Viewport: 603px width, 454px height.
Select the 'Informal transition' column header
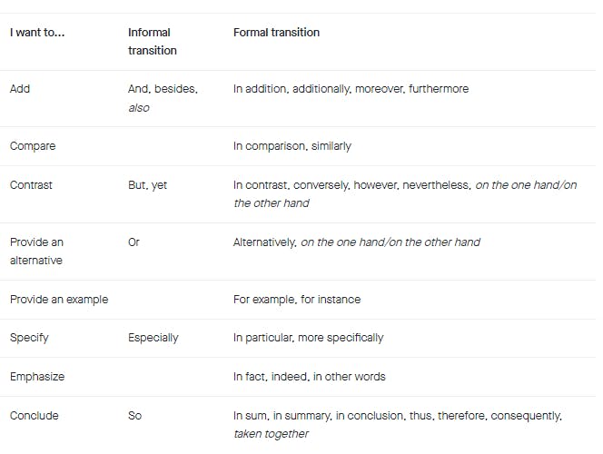pyautogui.click(x=153, y=42)
